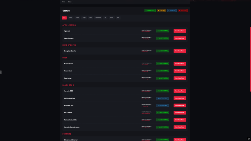The width and height of the screenshot is (251, 141).
Task: Show only BO6 products tab
Action: 90,18
